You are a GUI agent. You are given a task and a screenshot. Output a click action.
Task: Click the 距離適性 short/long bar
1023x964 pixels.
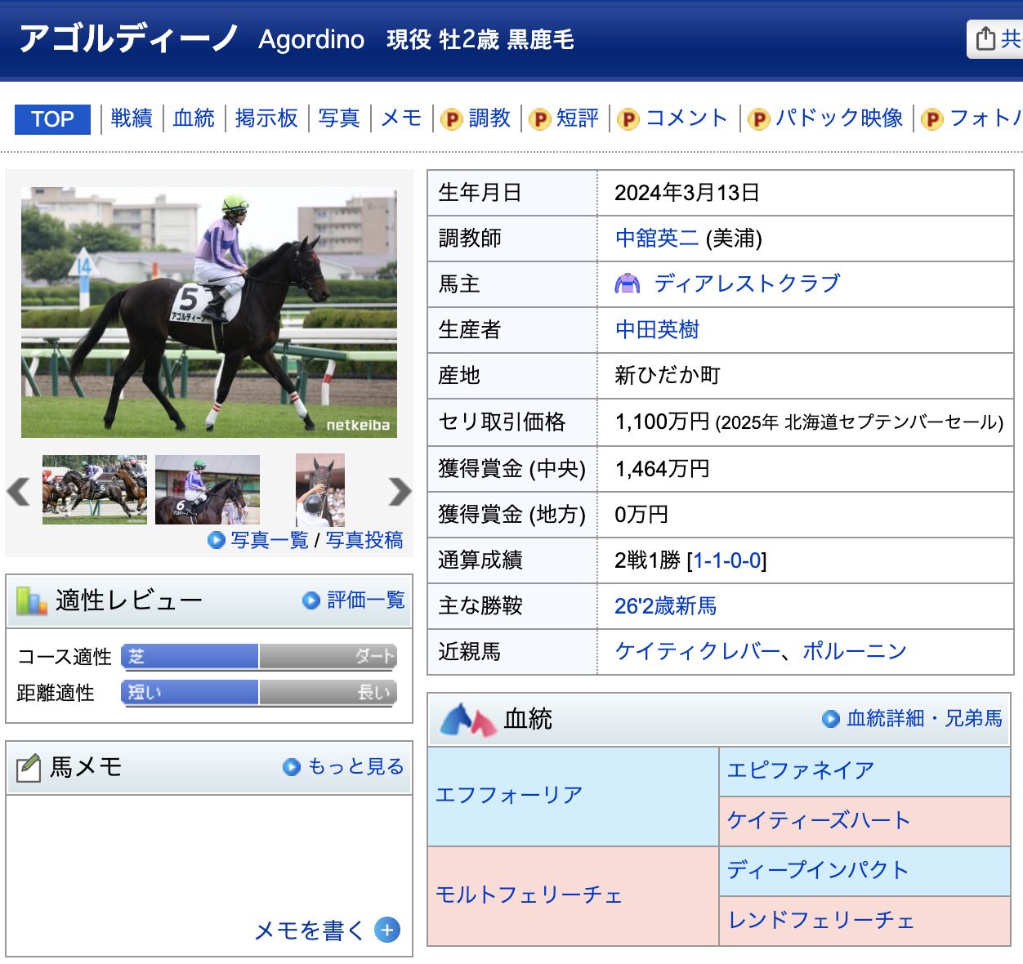pyautogui.click(x=259, y=692)
